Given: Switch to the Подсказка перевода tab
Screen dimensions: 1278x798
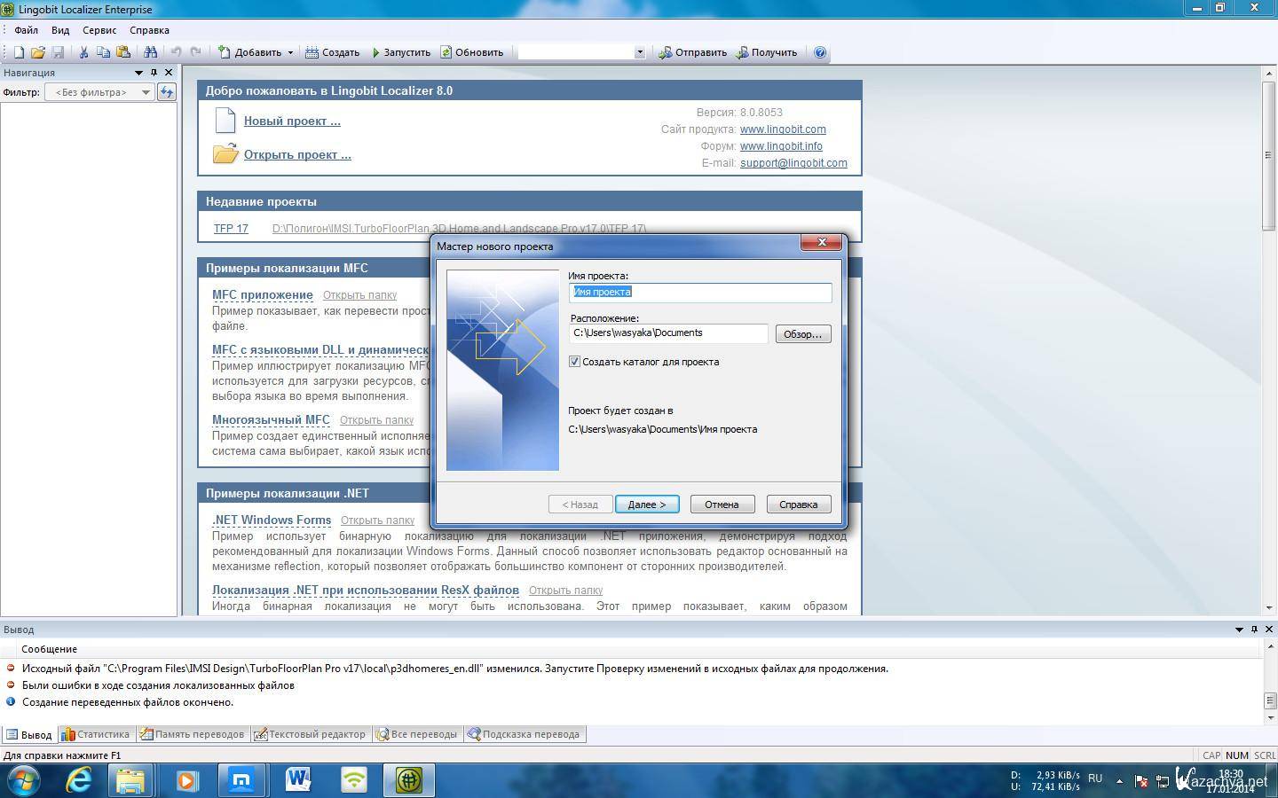Looking at the screenshot, I should [x=524, y=735].
